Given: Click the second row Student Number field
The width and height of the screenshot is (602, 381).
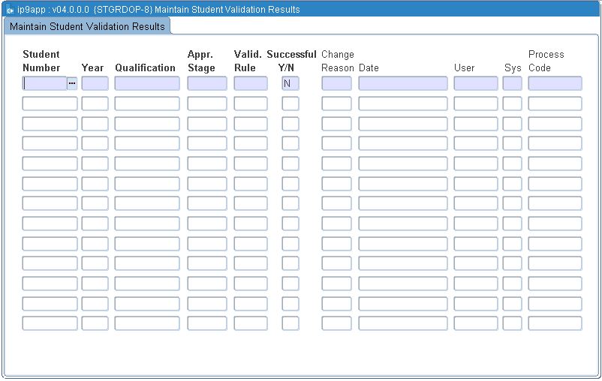Looking at the screenshot, I should pos(50,103).
